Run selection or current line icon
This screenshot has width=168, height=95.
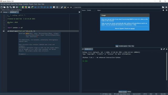(29, 7)
